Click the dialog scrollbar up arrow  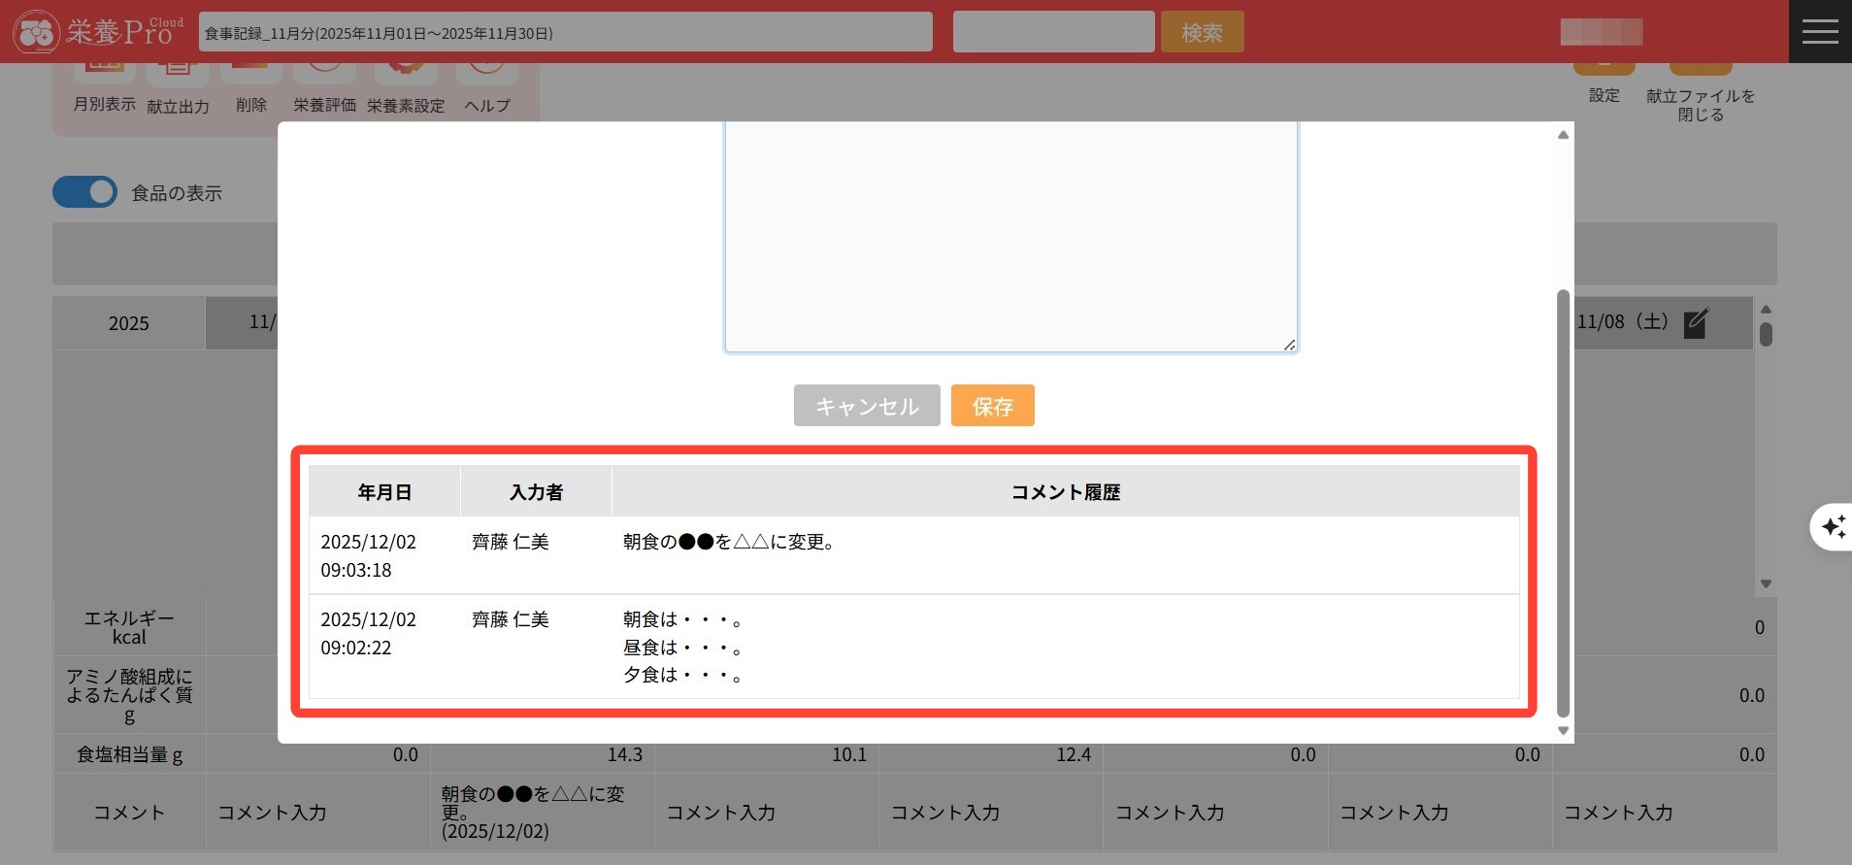point(1563,135)
